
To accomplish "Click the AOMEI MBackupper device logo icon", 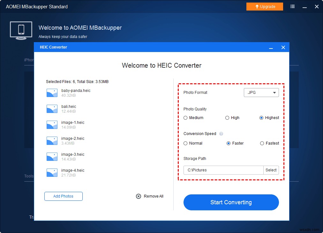I will [x=21, y=30].
